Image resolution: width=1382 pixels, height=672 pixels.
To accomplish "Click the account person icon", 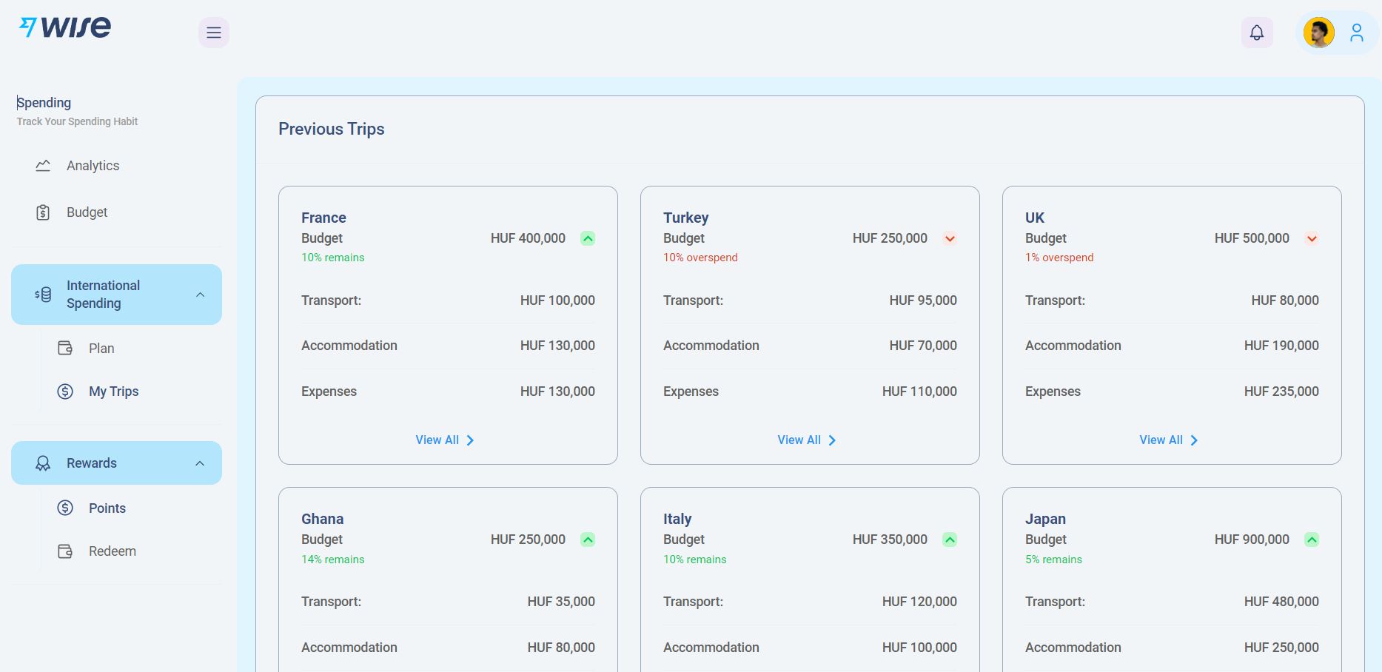I will [x=1357, y=33].
